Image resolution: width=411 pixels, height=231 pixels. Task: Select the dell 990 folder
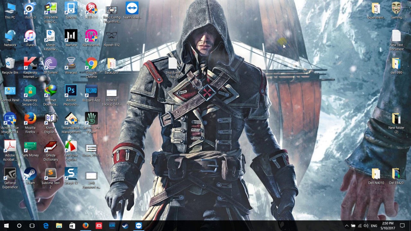click(x=396, y=66)
